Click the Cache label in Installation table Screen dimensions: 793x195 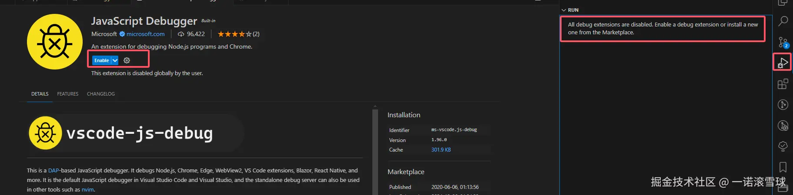point(396,150)
